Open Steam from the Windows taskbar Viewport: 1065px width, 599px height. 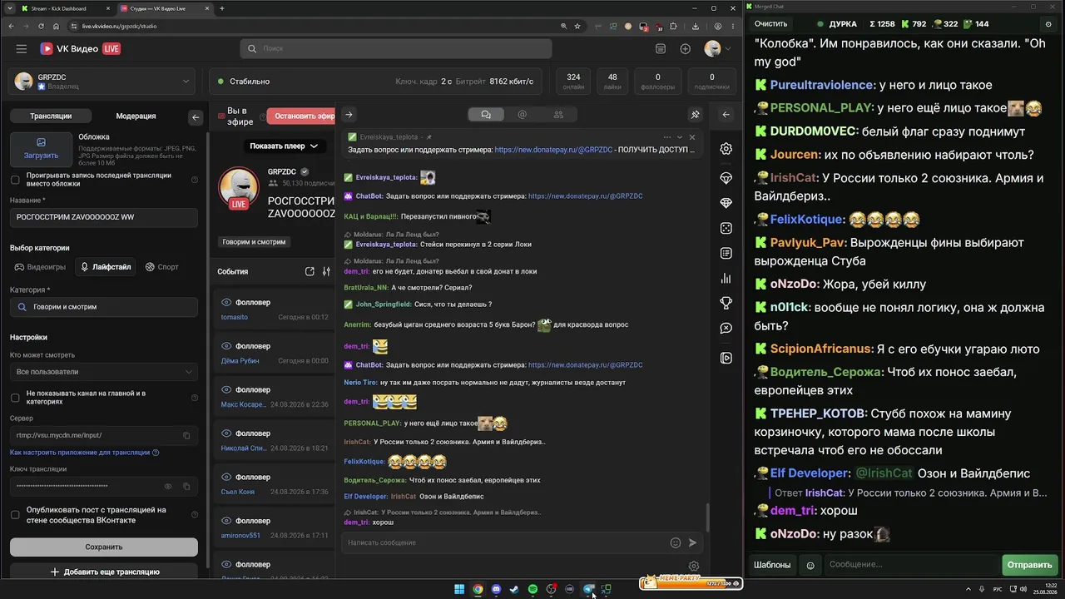pyautogui.click(x=514, y=589)
